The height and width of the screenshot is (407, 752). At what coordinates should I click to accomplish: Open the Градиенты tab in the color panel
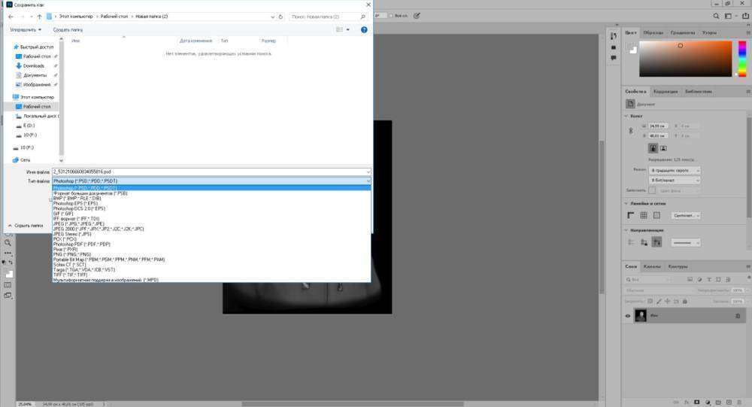[x=682, y=33]
